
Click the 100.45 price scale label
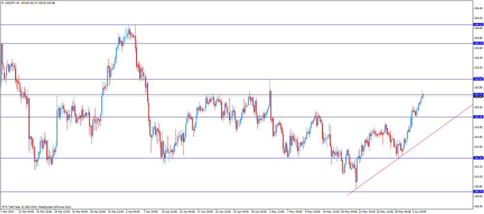(x=478, y=206)
